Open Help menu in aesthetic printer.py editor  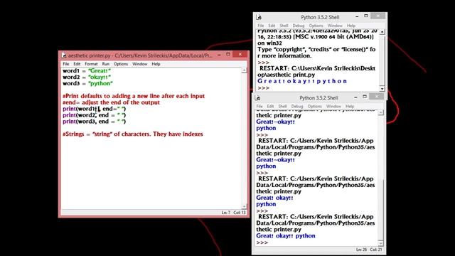click(156, 64)
